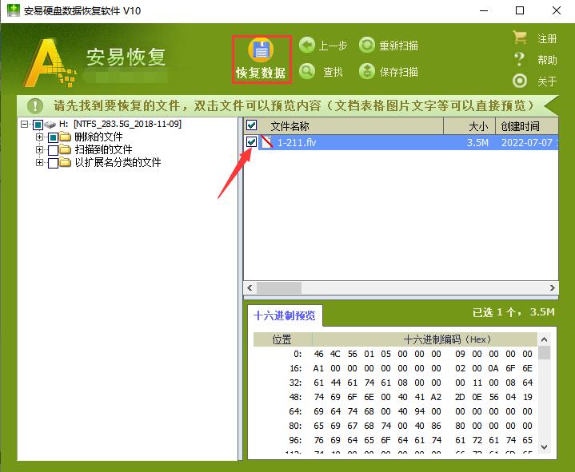575x472 pixels.
Task: Click the 删除的文件 folder icon
Action: pyautogui.click(x=65, y=137)
